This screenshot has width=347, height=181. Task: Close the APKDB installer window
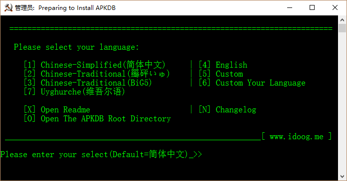(335, 8)
